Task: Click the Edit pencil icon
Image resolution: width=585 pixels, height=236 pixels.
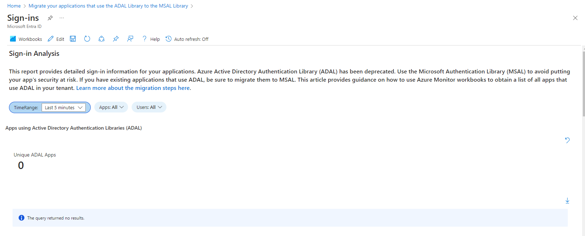Action: pyautogui.click(x=51, y=39)
